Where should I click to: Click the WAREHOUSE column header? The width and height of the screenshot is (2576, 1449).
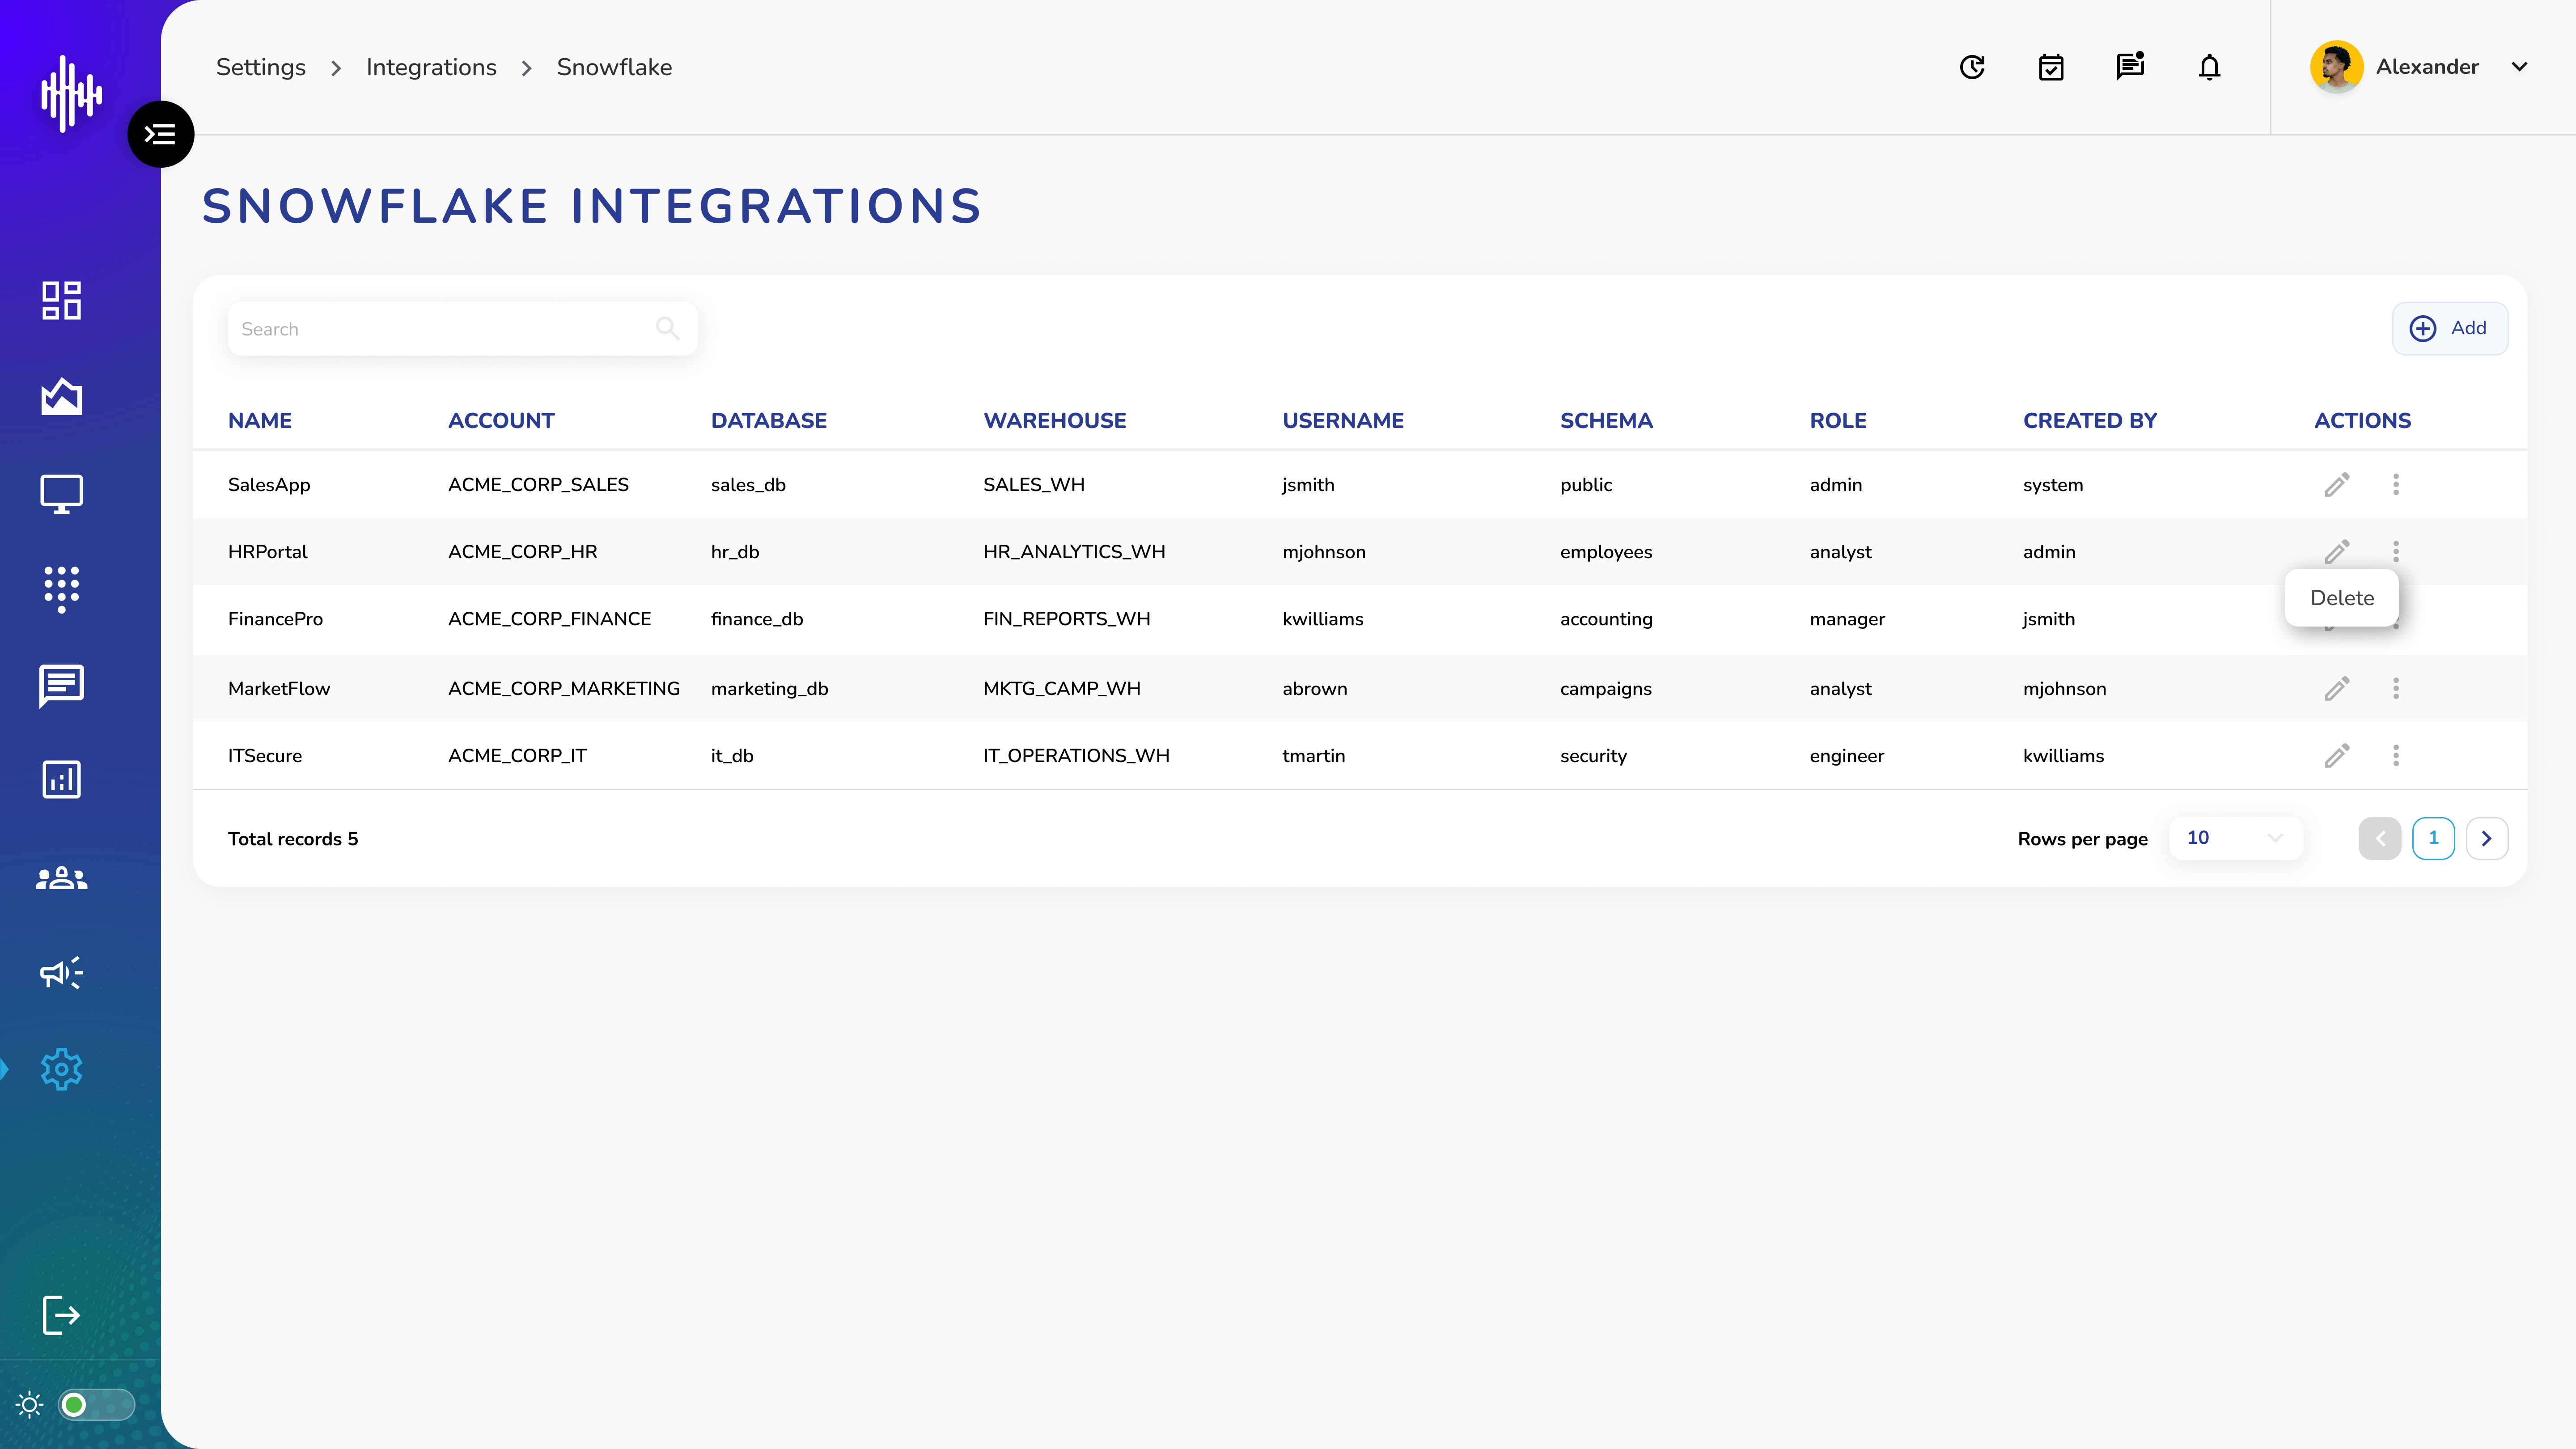click(1055, 421)
